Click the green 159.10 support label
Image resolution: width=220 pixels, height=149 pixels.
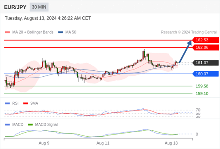(202, 93)
